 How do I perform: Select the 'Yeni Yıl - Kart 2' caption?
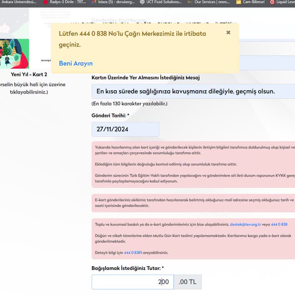(29, 75)
